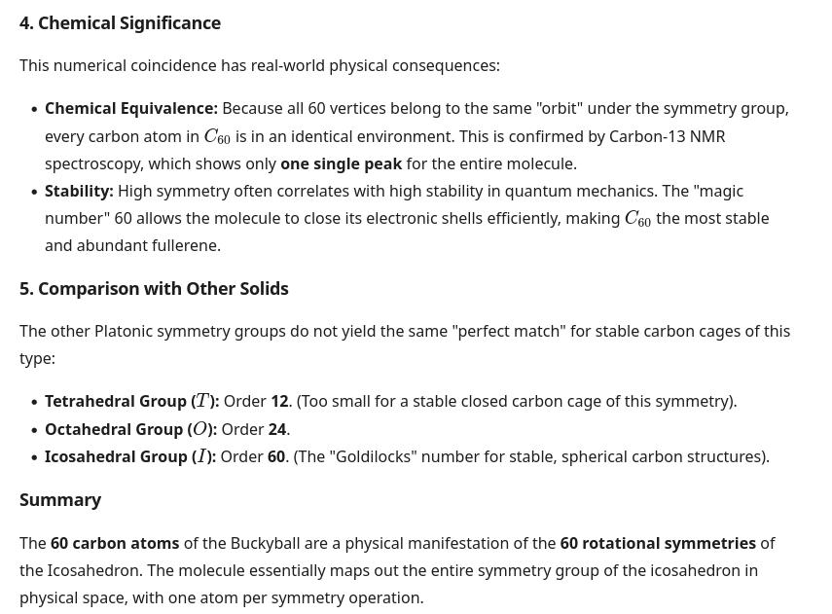
Task: Click the bold "60" in the Icosahedral Group line
Action: click(276, 456)
